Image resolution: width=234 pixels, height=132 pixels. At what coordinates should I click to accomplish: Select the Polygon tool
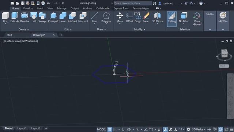tap(106, 18)
